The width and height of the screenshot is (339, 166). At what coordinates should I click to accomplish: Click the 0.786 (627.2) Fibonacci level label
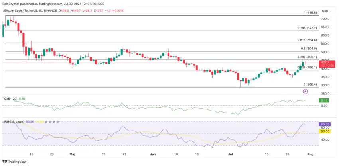[x=307, y=28]
